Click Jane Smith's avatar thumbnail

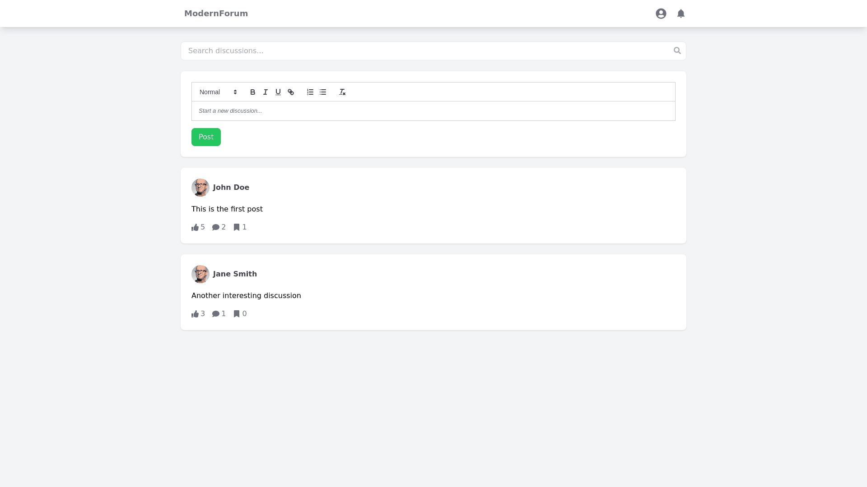[x=200, y=274]
